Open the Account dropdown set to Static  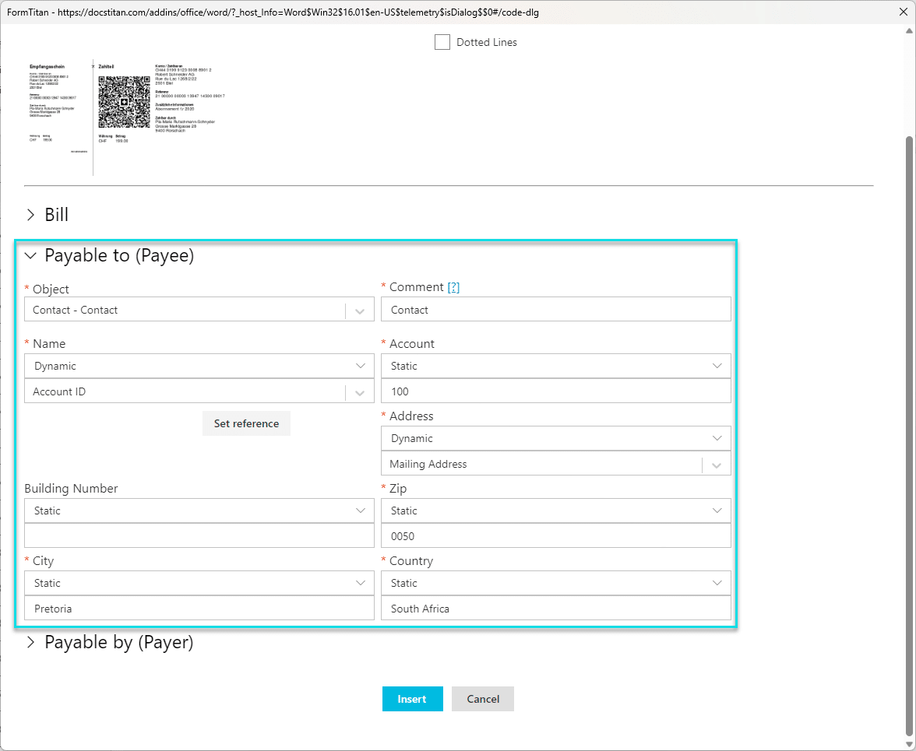717,366
